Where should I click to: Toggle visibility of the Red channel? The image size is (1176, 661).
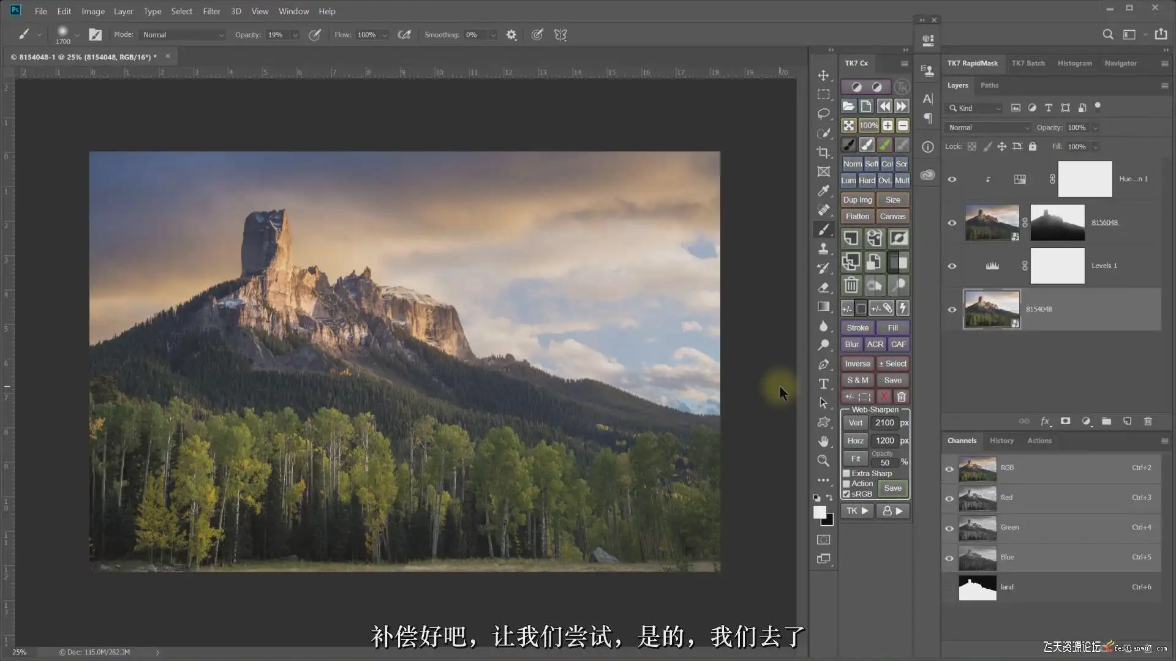949,498
